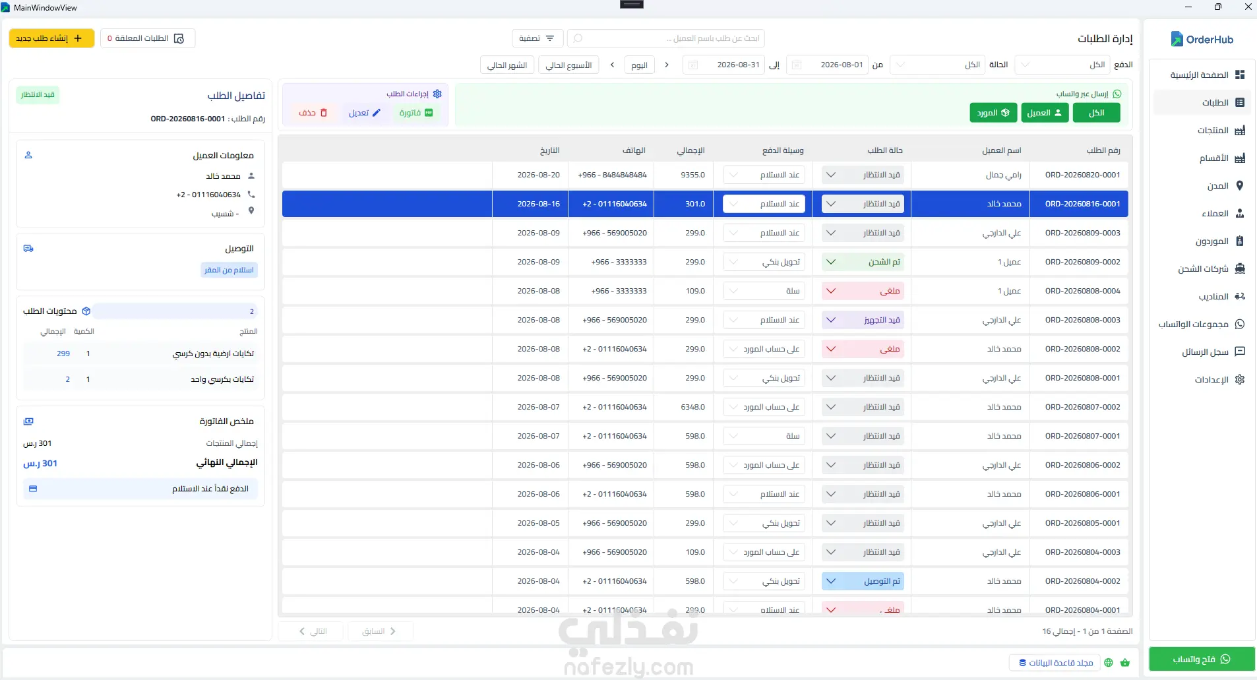Open the pending orders clock icon

click(179, 38)
